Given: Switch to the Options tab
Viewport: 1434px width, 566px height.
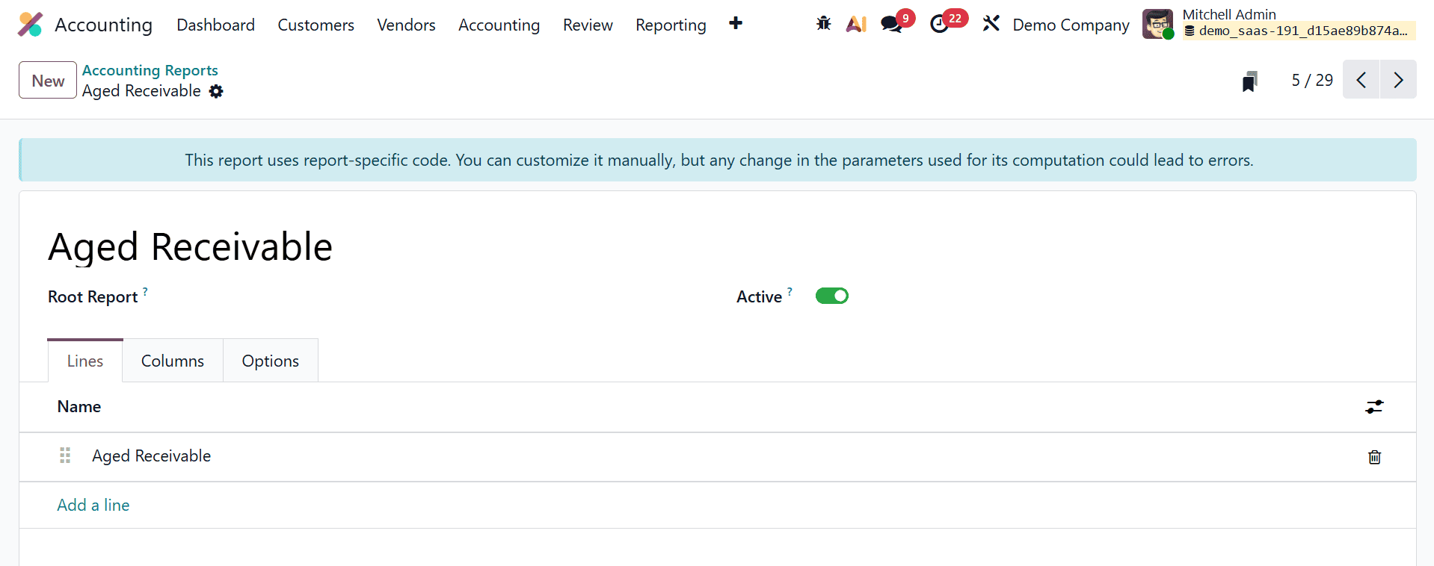Looking at the screenshot, I should (270, 361).
